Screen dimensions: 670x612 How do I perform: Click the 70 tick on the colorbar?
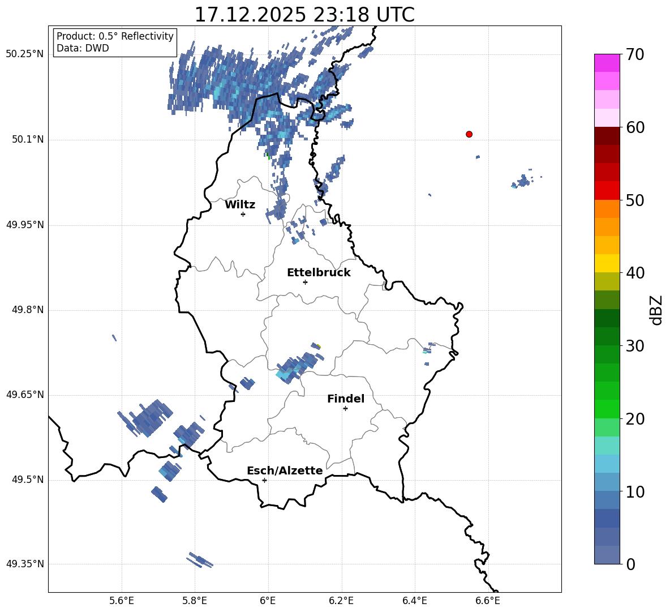pyautogui.click(x=635, y=54)
